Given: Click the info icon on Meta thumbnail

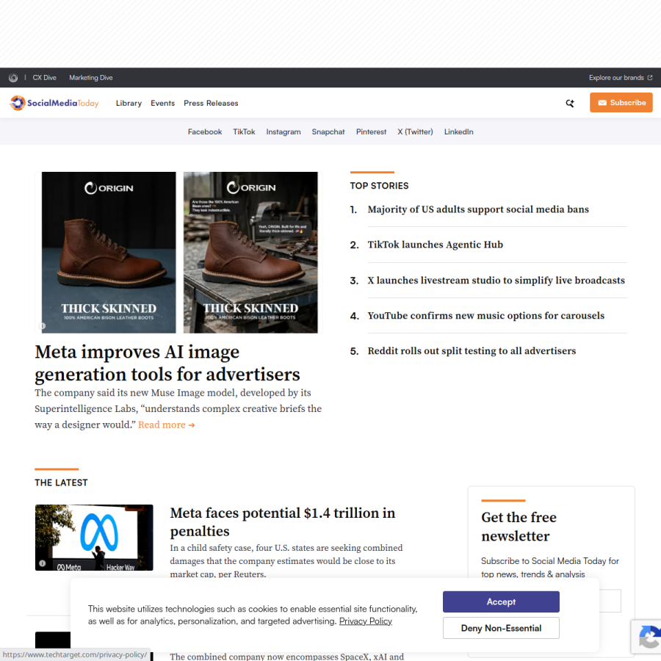Looking at the screenshot, I should (42, 563).
